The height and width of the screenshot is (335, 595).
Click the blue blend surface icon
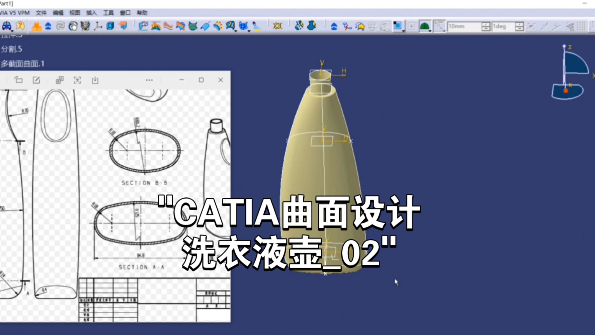pos(205,26)
